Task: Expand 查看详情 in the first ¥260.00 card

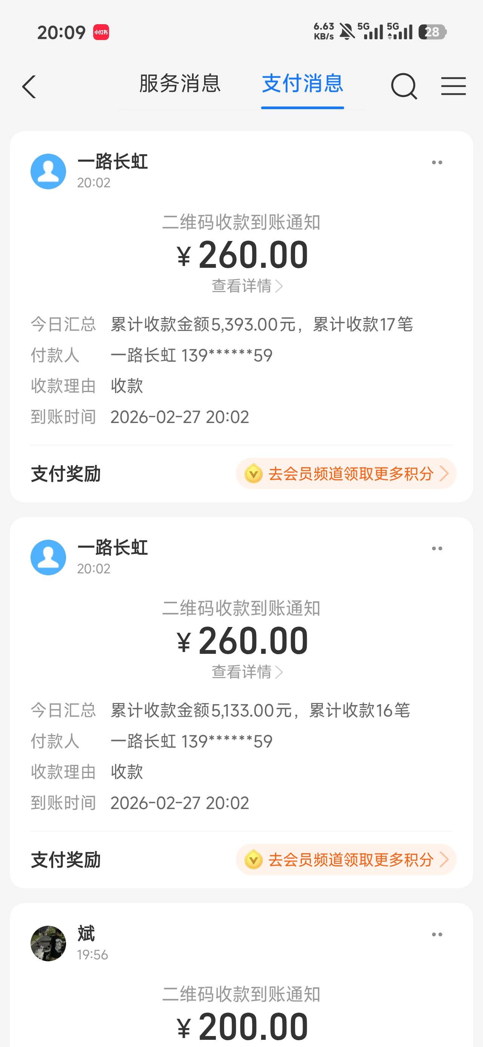Action: pyautogui.click(x=246, y=286)
